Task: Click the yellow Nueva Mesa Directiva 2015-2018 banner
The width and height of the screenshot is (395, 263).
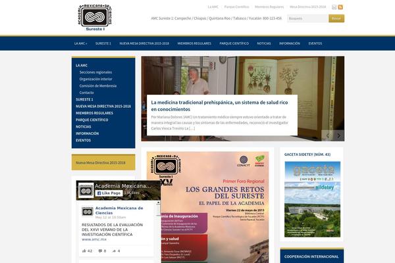Action: [103, 162]
